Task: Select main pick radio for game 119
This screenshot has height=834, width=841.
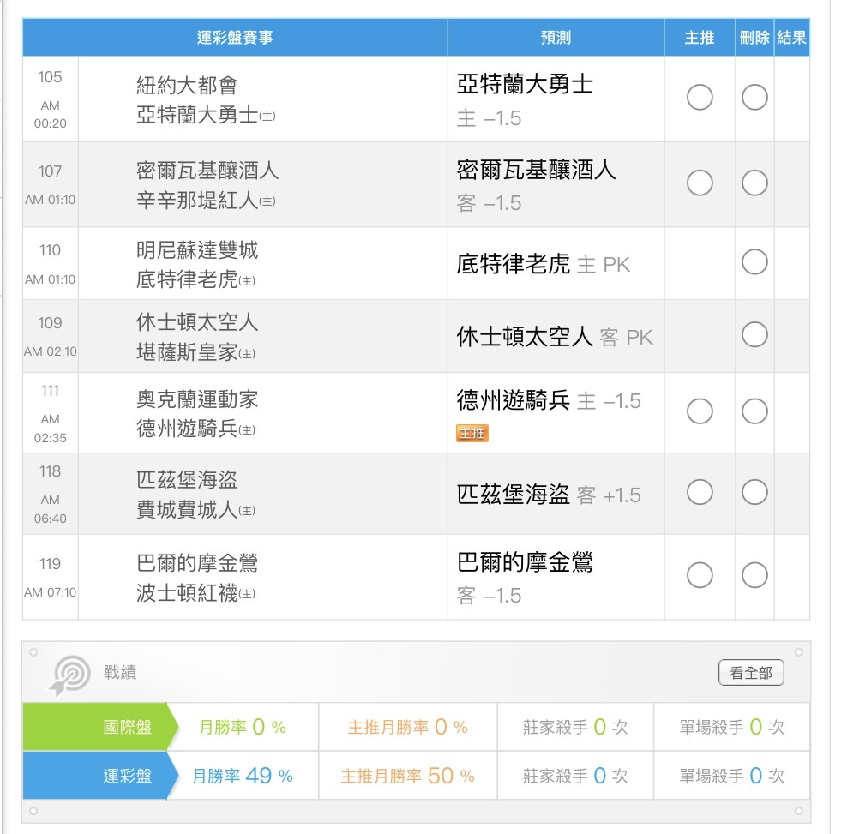Action: click(700, 575)
